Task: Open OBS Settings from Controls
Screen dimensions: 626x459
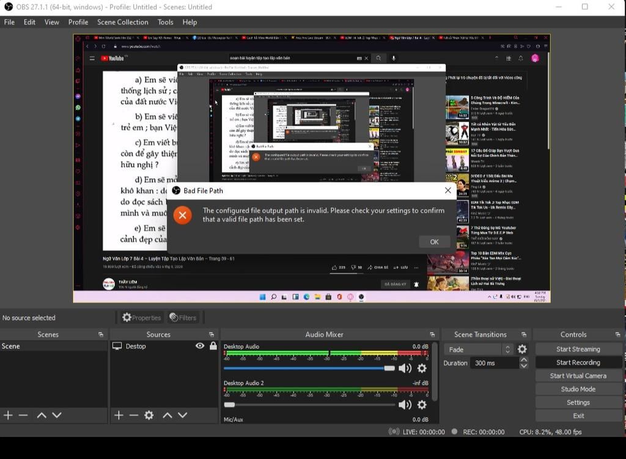Action: [578, 403]
